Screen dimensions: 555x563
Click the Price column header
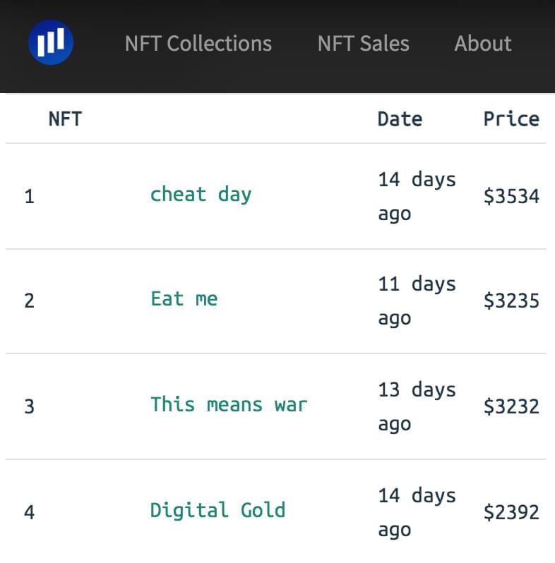(511, 119)
